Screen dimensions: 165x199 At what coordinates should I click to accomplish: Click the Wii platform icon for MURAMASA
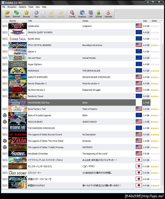(5, 71)
